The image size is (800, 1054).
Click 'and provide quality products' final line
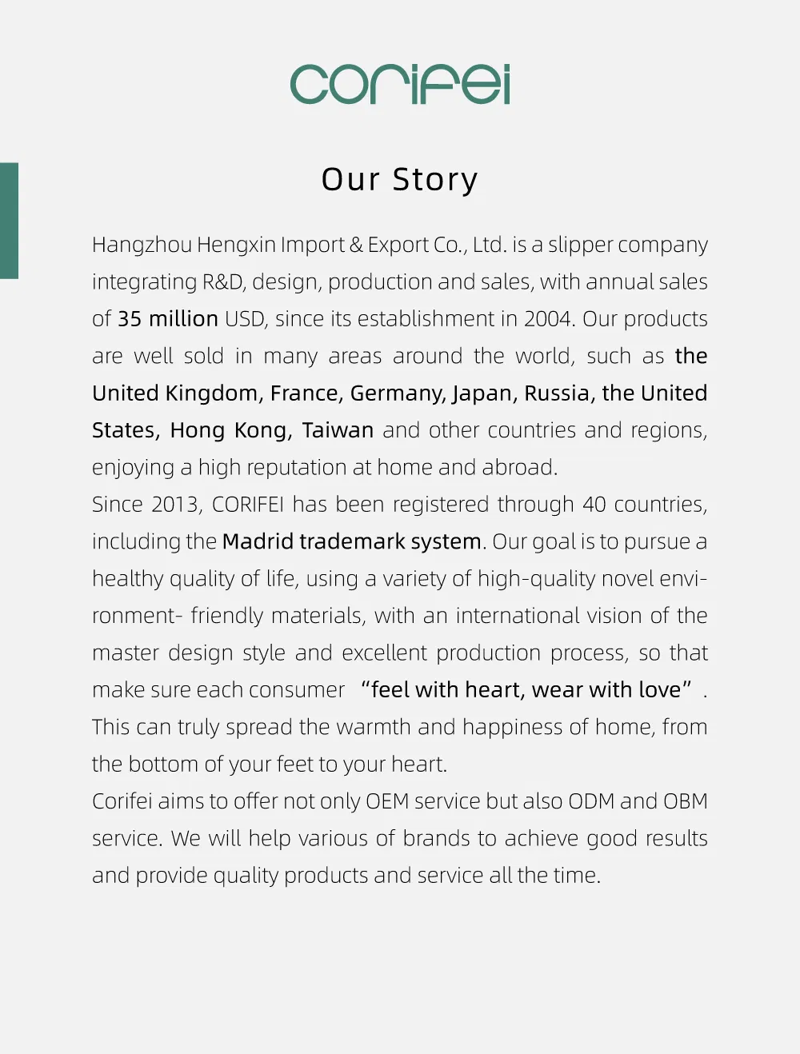tap(346, 876)
